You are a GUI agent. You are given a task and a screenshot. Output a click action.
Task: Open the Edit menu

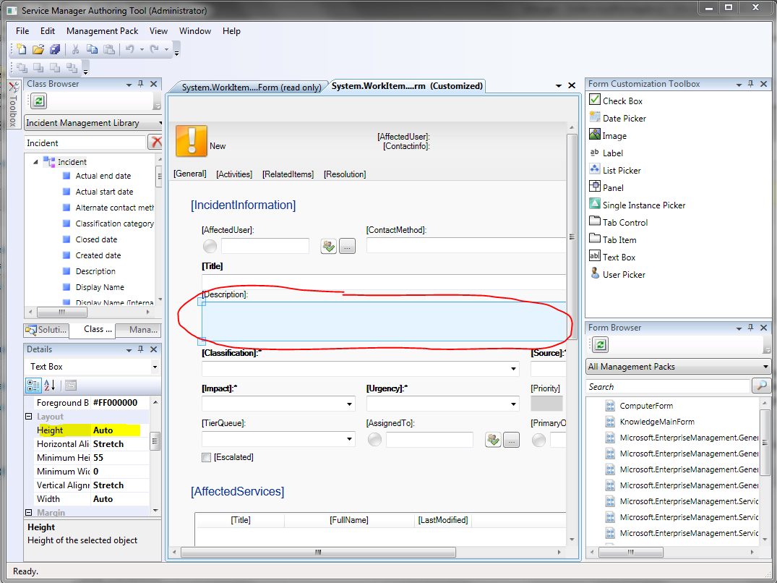[48, 30]
